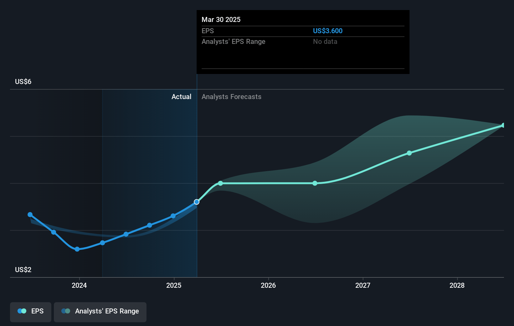Click the 'EPS' label in the tooltip
Image resolution: width=514 pixels, height=326 pixels.
[208, 31]
